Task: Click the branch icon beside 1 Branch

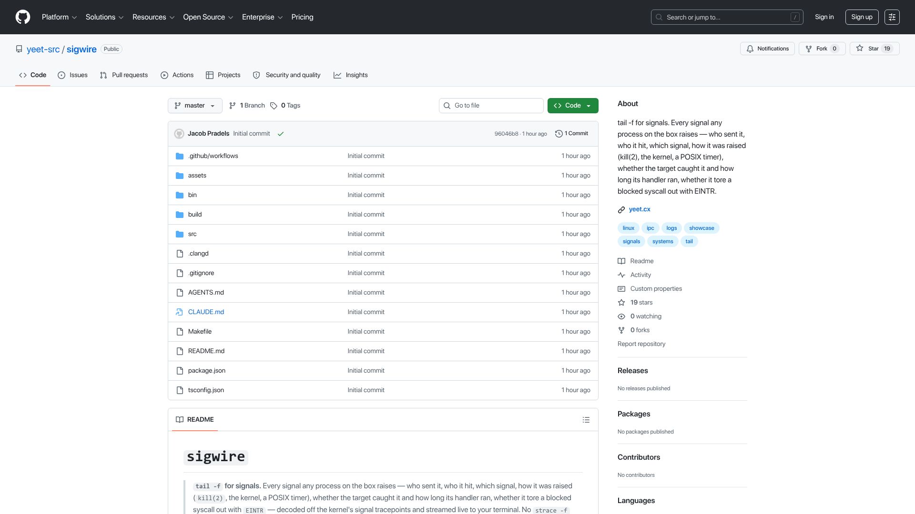Action: [233, 106]
